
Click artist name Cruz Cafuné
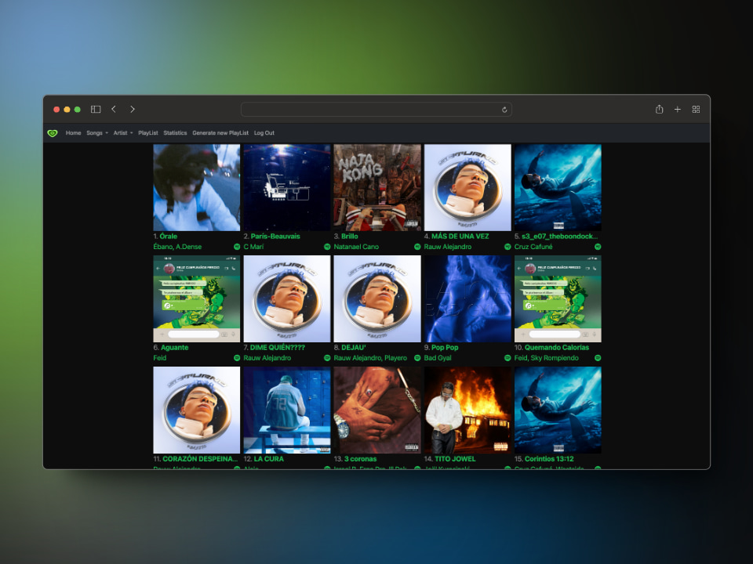tap(533, 247)
